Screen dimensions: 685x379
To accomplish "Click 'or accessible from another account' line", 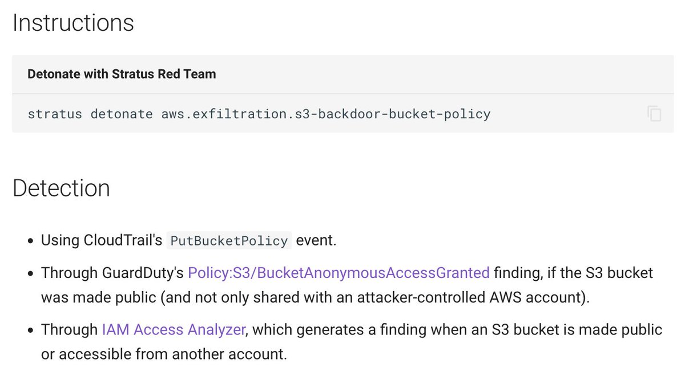I will [x=164, y=354].
